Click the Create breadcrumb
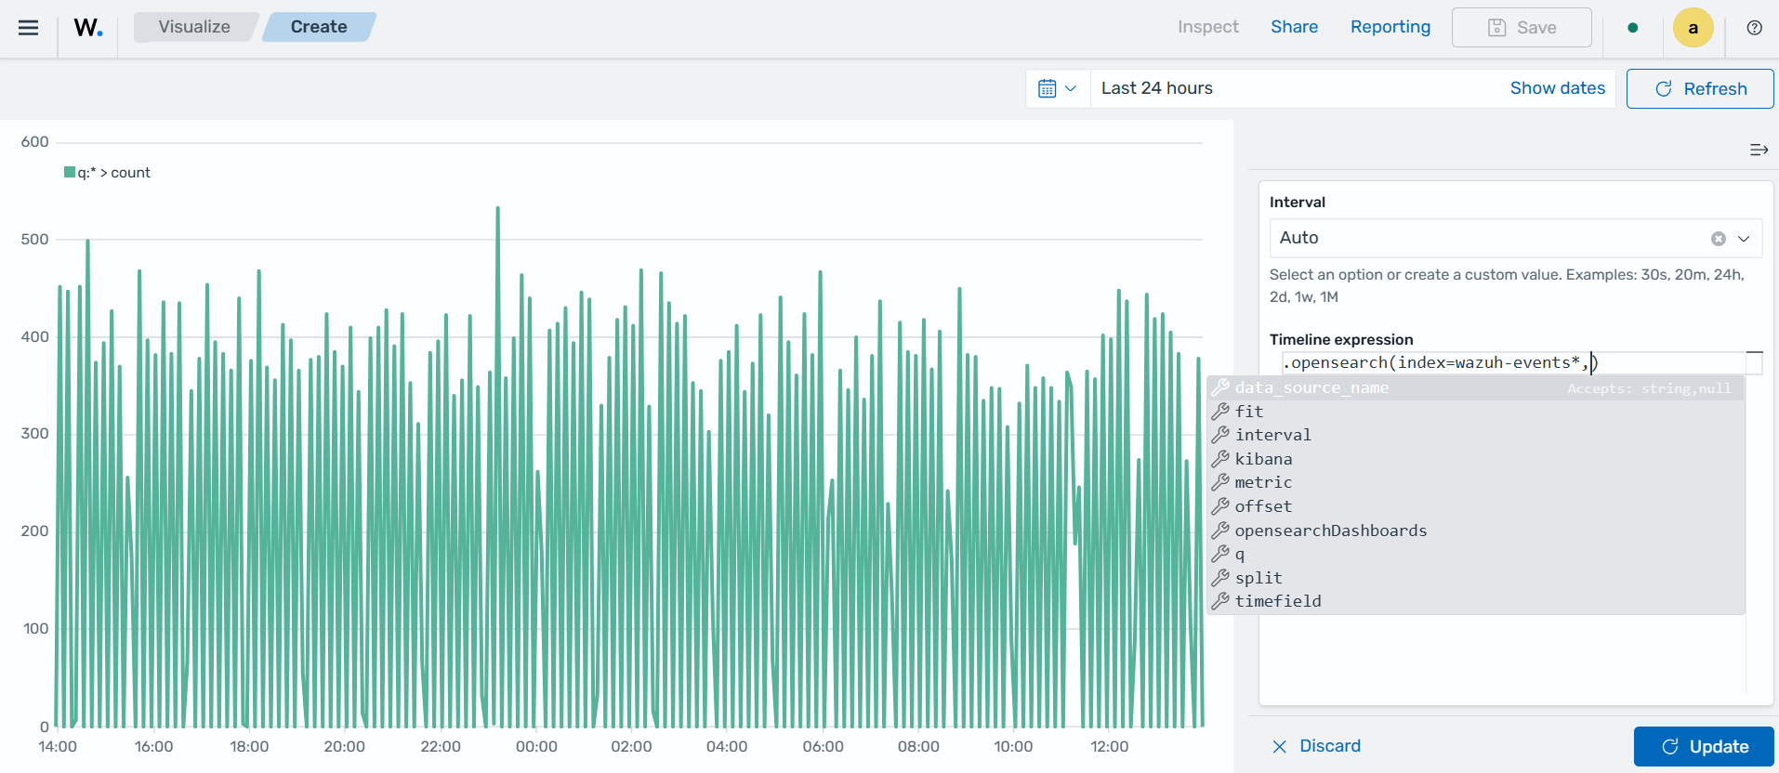This screenshot has width=1779, height=773. click(319, 27)
